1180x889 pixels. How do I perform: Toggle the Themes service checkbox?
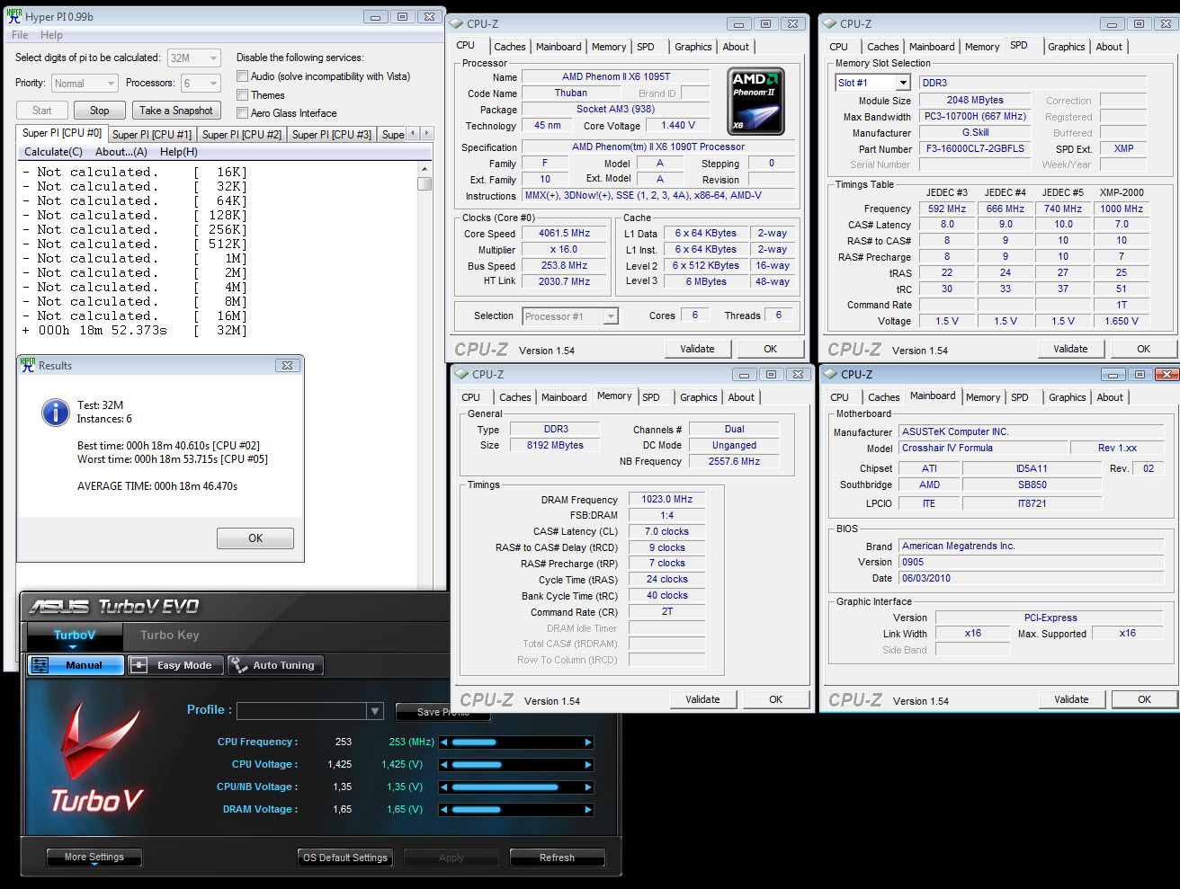242,94
